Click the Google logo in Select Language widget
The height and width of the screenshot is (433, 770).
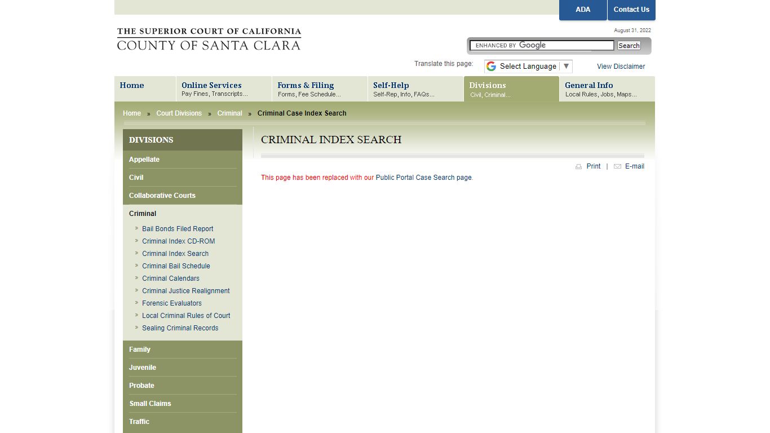pos(491,66)
